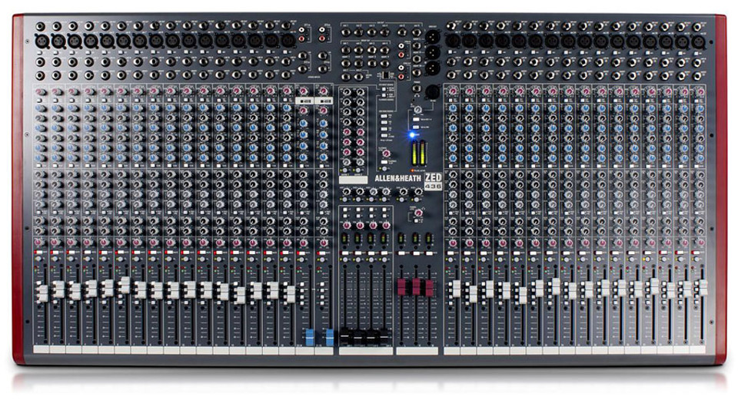Image resolution: width=738 pixels, height=403 pixels.
Task: Toggle the first group's white mute switch above its fader
Action: point(345,253)
